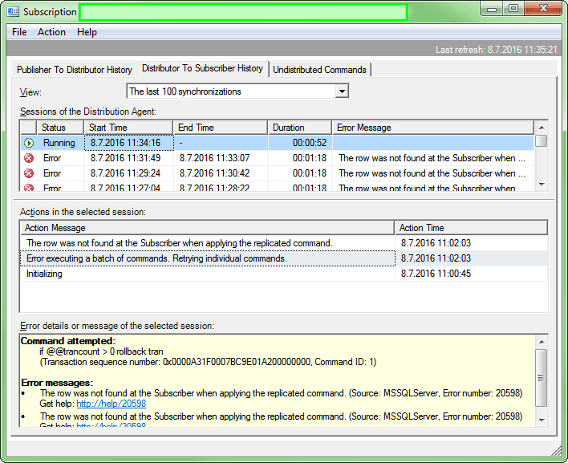Maximize the Subscription window
This screenshot has width=568, height=463.
pyautogui.click(x=513, y=9)
